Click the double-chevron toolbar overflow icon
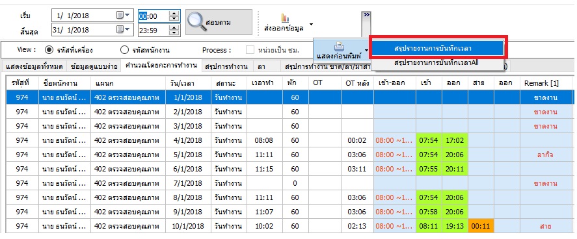577x239 pixels. (366, 15)
